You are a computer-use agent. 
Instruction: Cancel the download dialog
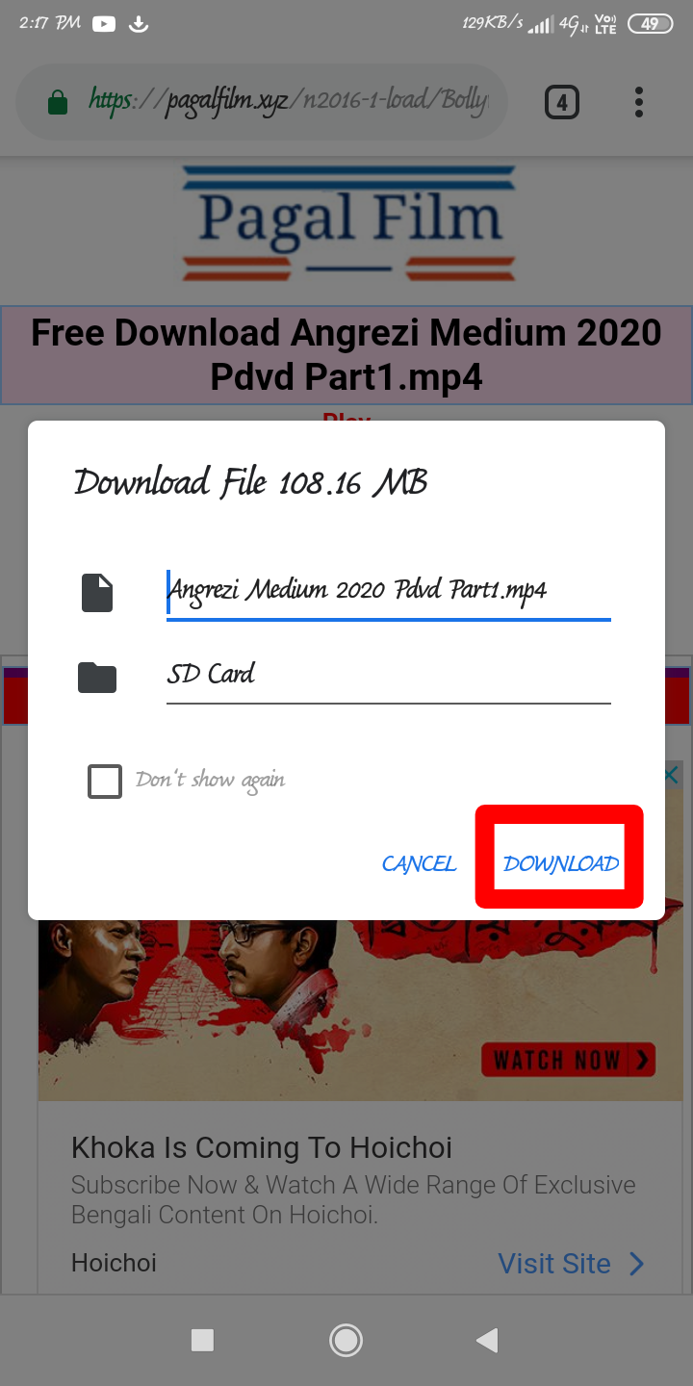[x=419, y=863]
